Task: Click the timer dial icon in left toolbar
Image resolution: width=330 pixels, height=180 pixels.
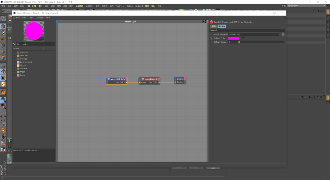Action: click(3, 137)
